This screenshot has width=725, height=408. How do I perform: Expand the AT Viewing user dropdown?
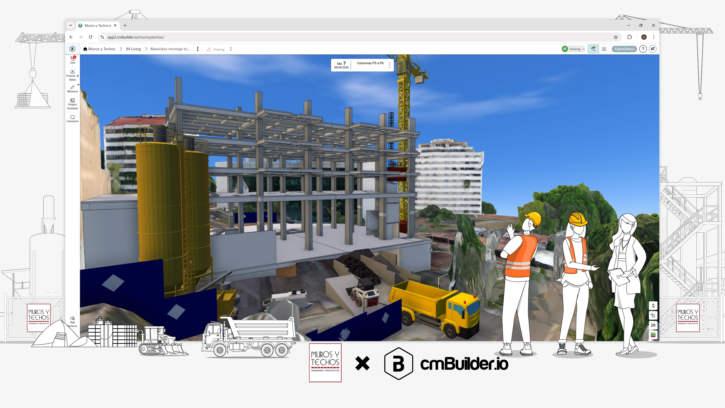573,49
